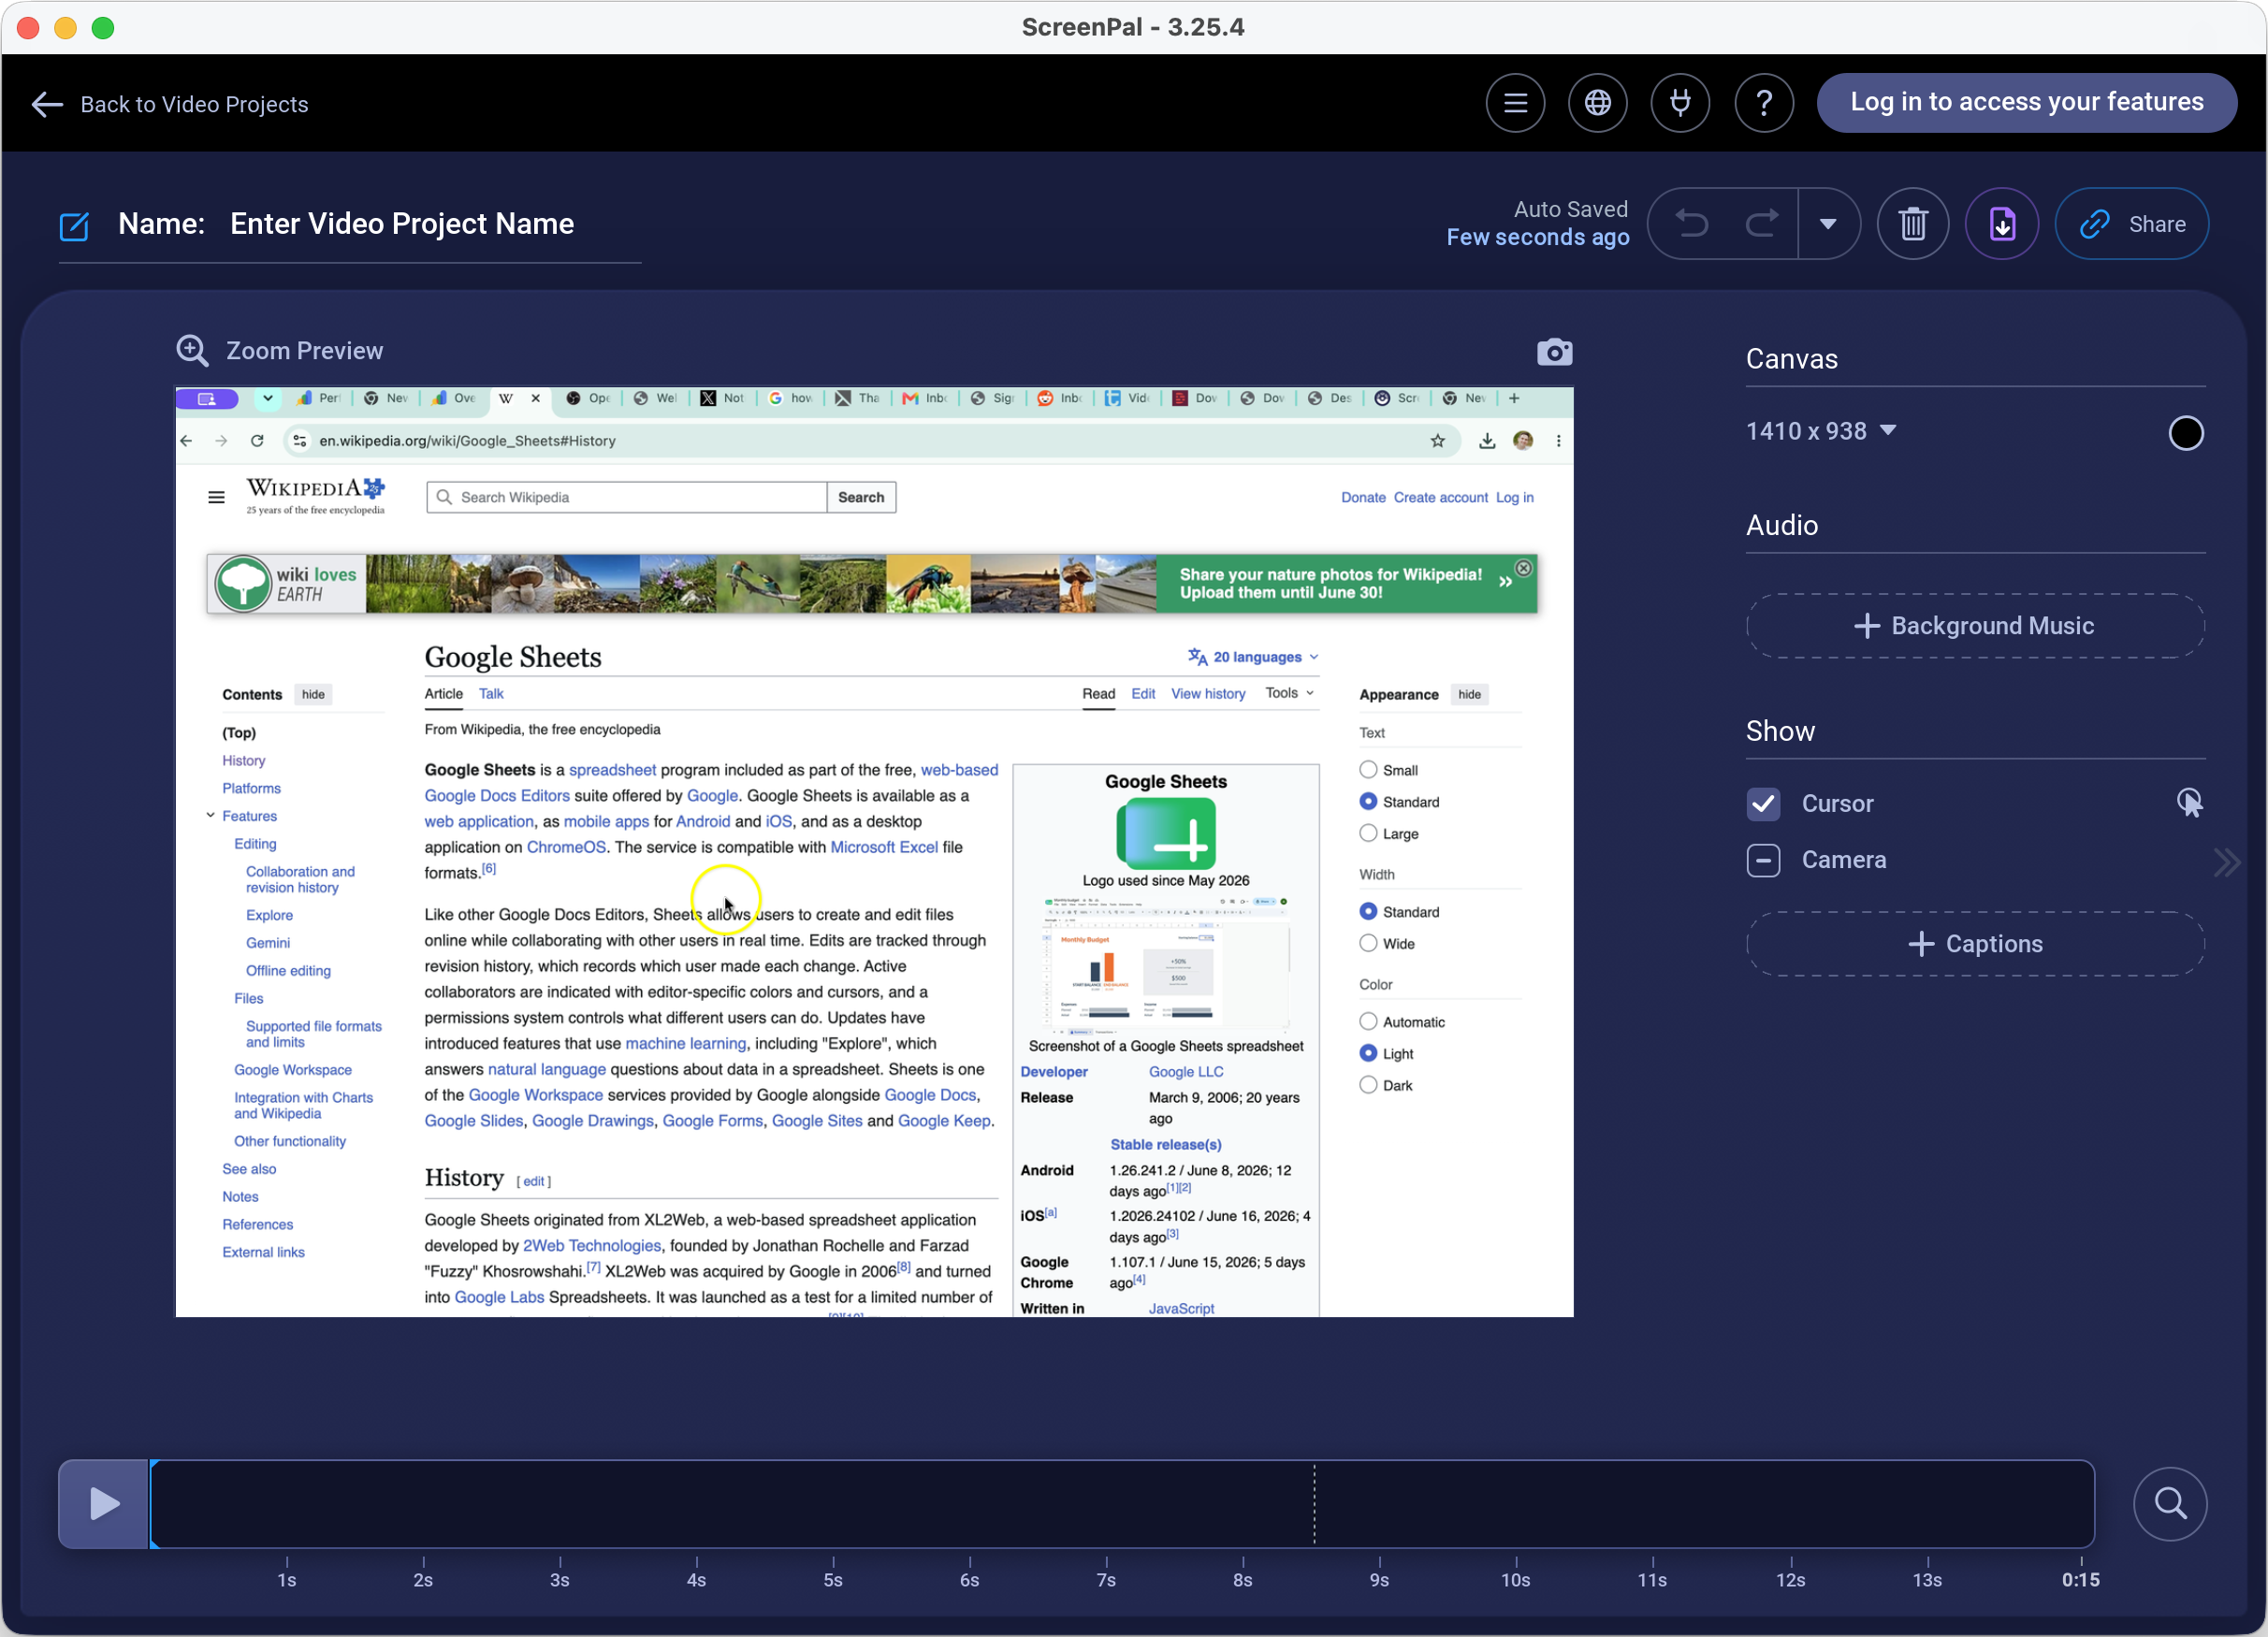Add Background Music
Viewport: 2268px width, 1637px height.
[1975, 626]
